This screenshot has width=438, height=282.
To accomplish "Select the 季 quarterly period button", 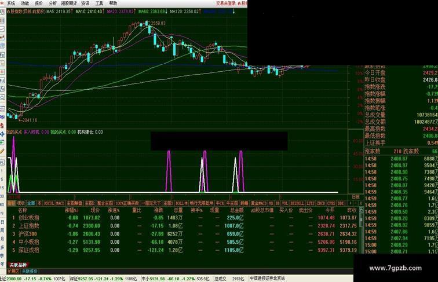I will click(2, 255).
